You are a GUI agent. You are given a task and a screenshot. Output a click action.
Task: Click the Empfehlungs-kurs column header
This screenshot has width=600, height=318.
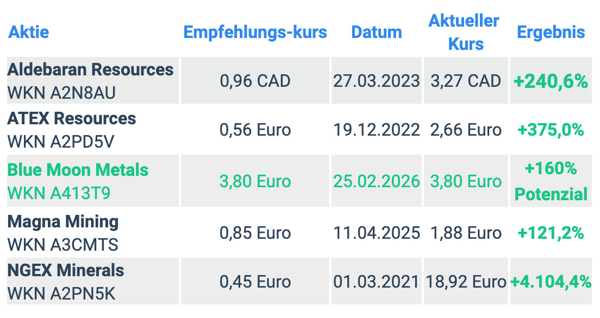point(255,32)
